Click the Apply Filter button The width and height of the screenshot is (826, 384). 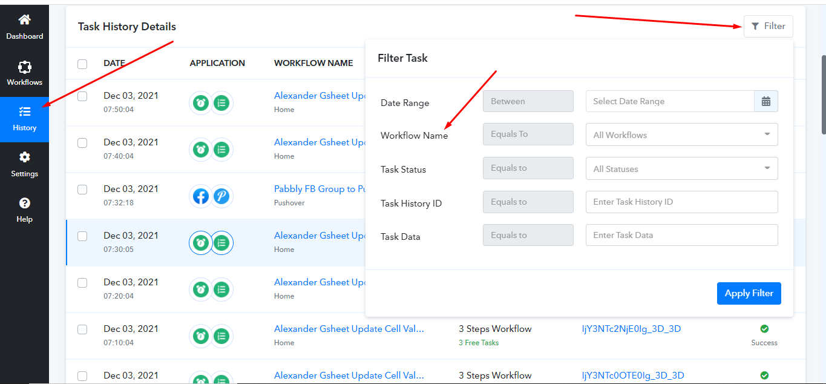(x=749, y=293)
